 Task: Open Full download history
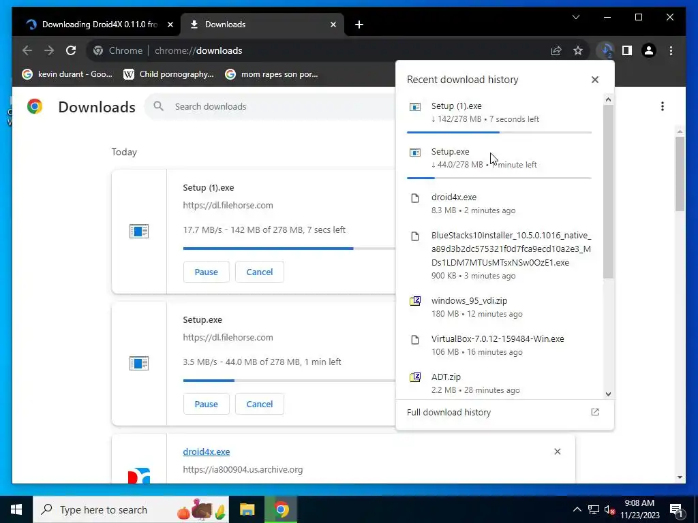[504, 412]
